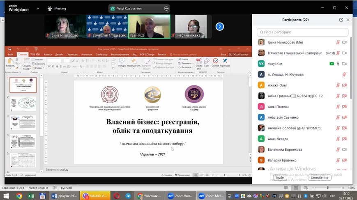Open the screen share options menu (three dots)
357x200 pixels.
pyautogui.click(x=166, y=8)
